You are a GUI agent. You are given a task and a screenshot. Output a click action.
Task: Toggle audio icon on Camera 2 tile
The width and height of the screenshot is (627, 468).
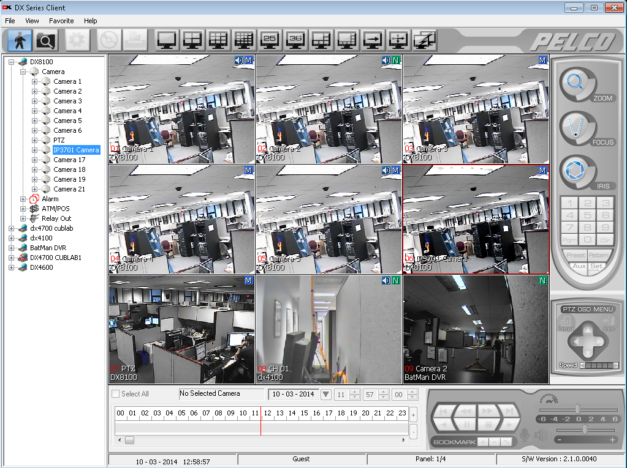[x=386, y=60]
